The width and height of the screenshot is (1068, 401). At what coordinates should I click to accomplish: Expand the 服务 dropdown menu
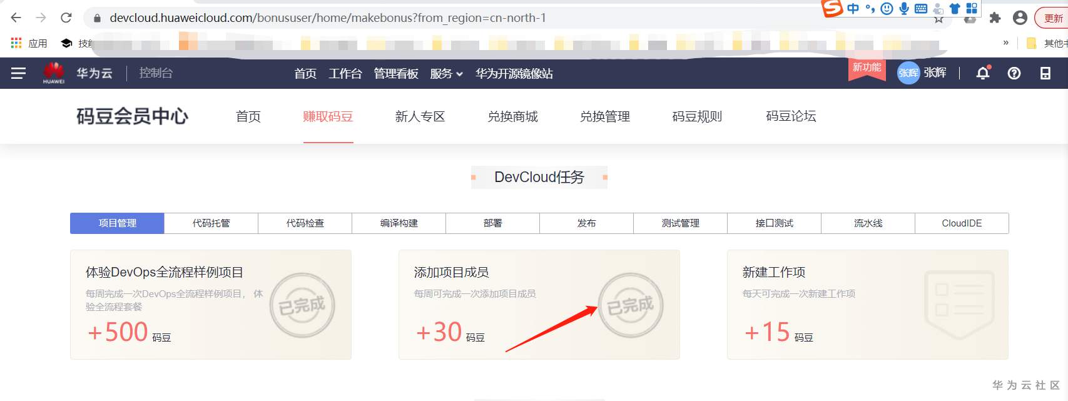click(x=446, y=74)
